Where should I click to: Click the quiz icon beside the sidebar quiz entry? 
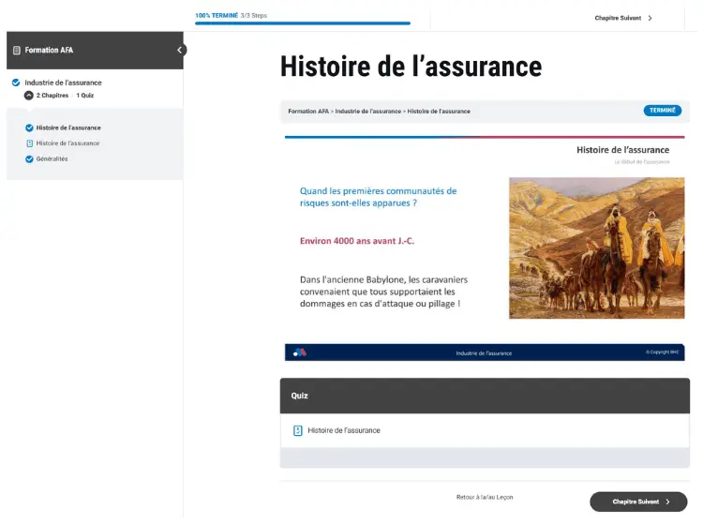point(30,143)
